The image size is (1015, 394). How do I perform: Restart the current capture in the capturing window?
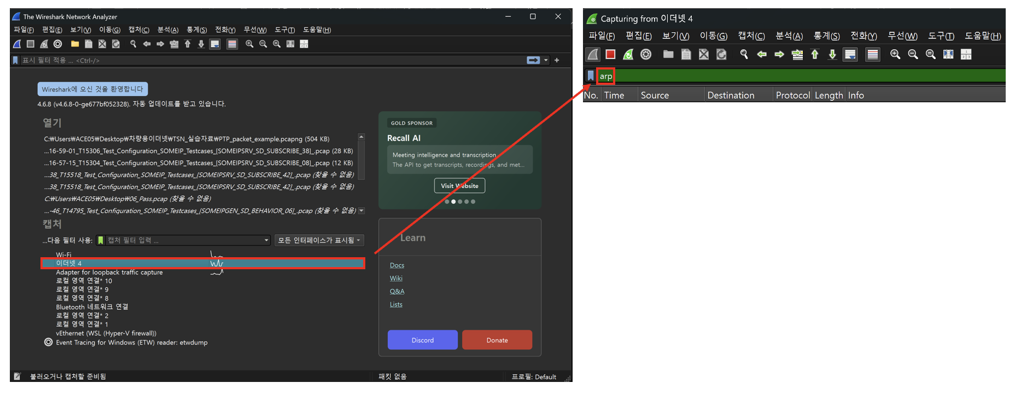click(628, 54)
